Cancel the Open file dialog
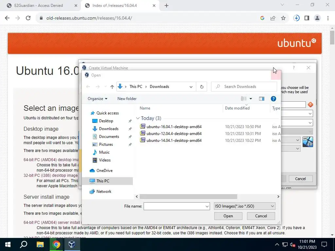The height and width of the screenshot is (251, 335). tap(261, 216)
